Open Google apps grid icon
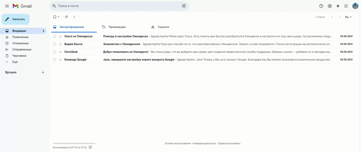361x152 pixels. click(x=346, y=6)
